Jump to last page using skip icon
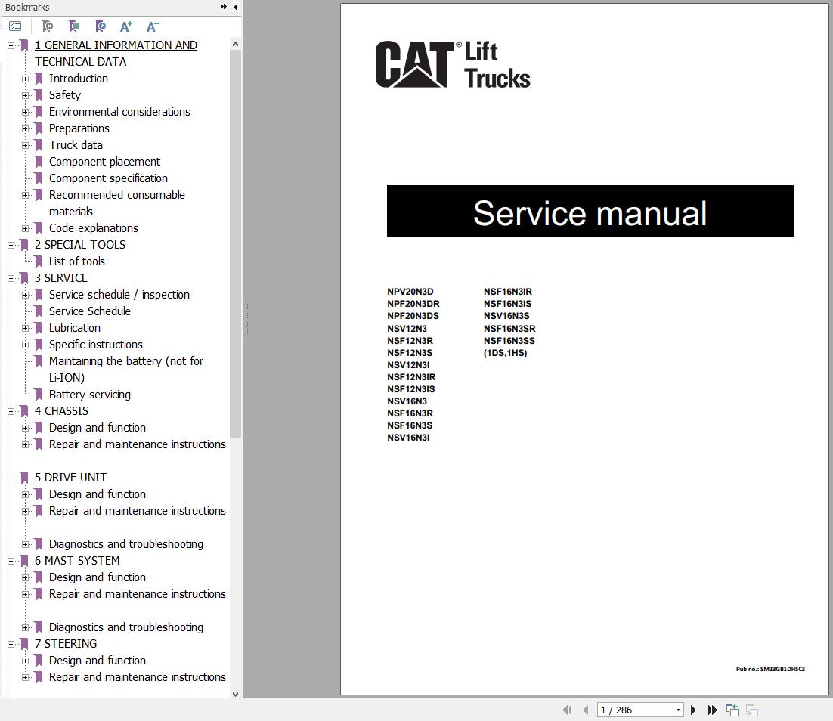833x721 pixels. (x=711, y=710)
